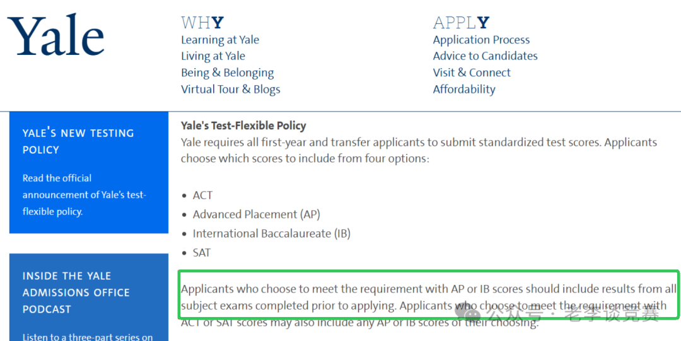
Task: Open the Living at Yale link
Action: click(213, 56)
